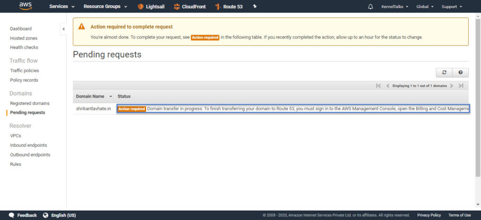Click domain shrikantlavhate.in cell

tap(93, 109)
